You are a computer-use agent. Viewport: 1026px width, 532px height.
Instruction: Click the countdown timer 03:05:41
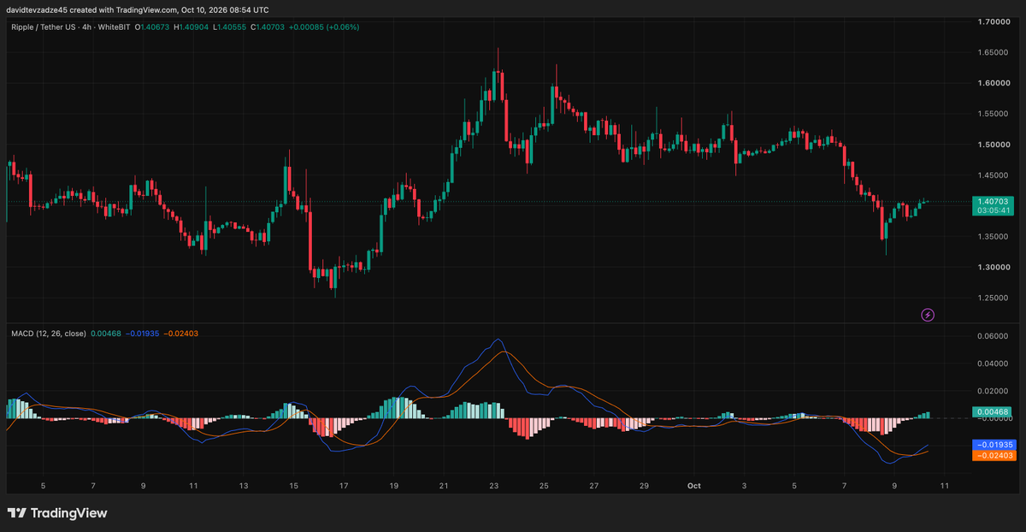pos(994,210)
